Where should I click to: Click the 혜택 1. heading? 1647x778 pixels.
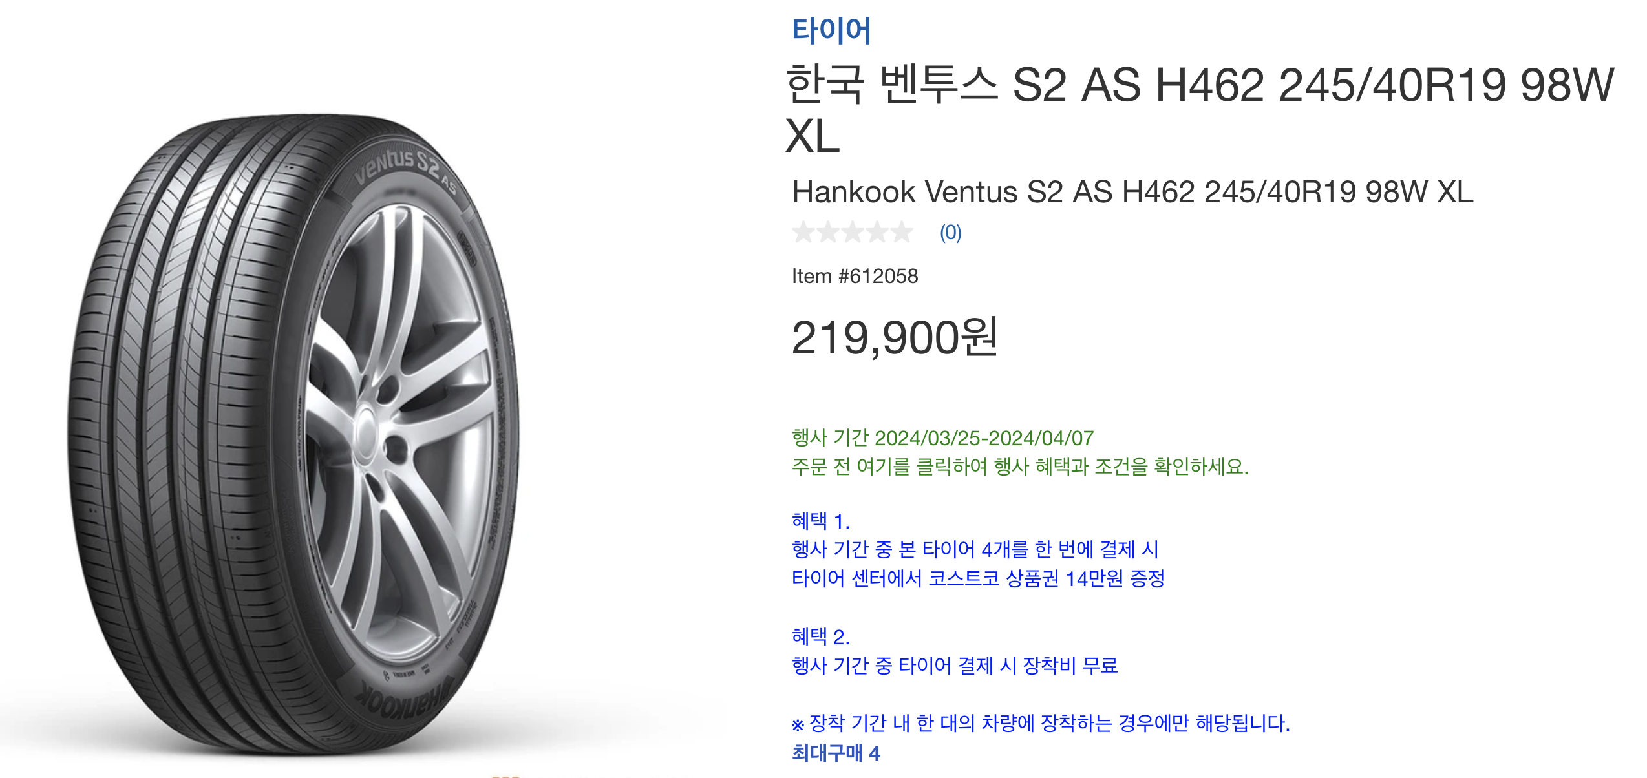coord(820,521)
